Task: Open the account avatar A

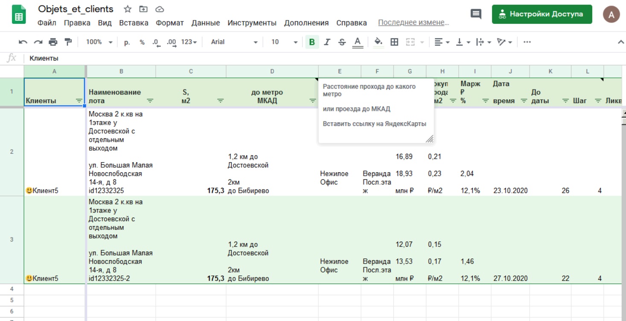Action: click(611, 14)
